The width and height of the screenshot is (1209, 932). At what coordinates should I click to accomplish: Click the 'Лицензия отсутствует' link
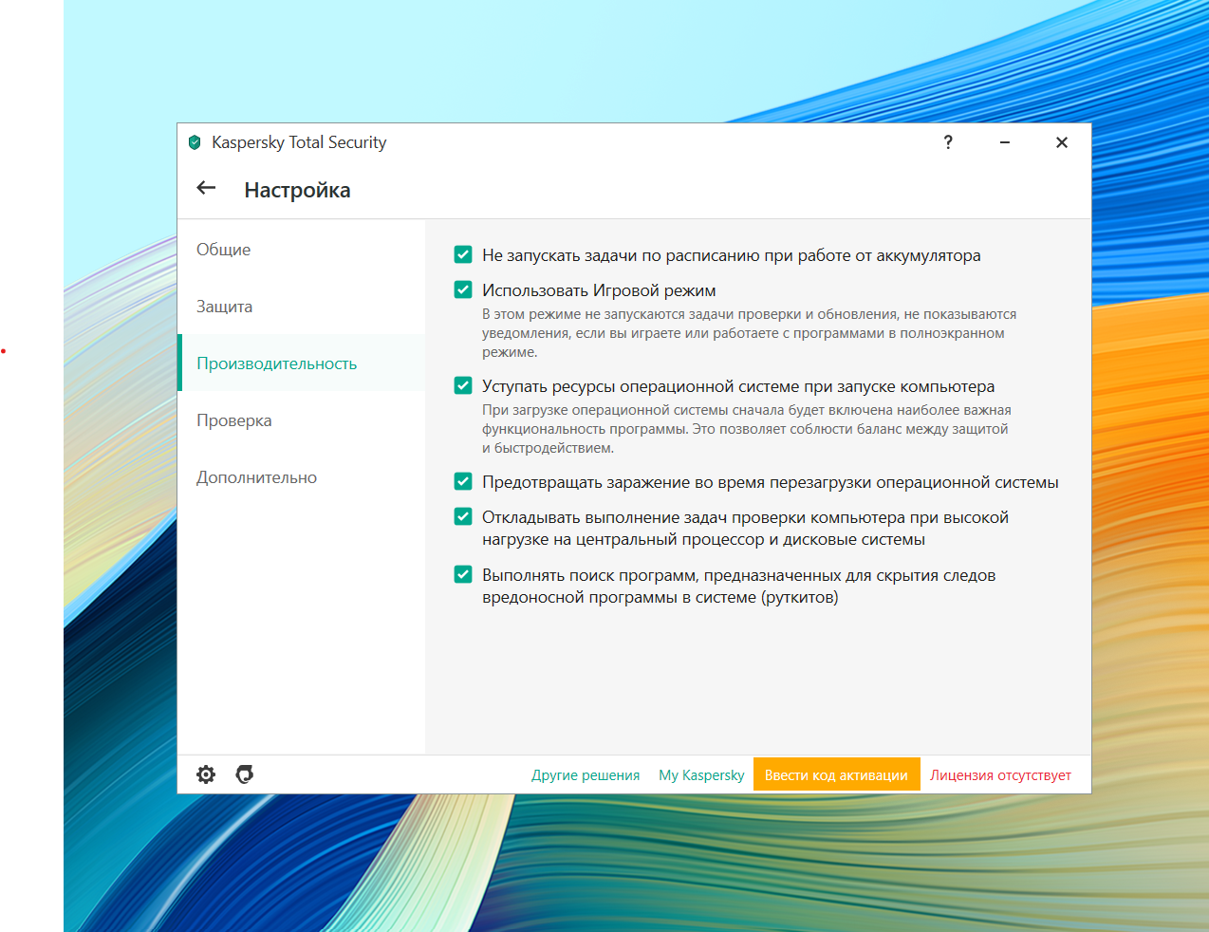pos(1000,775)
